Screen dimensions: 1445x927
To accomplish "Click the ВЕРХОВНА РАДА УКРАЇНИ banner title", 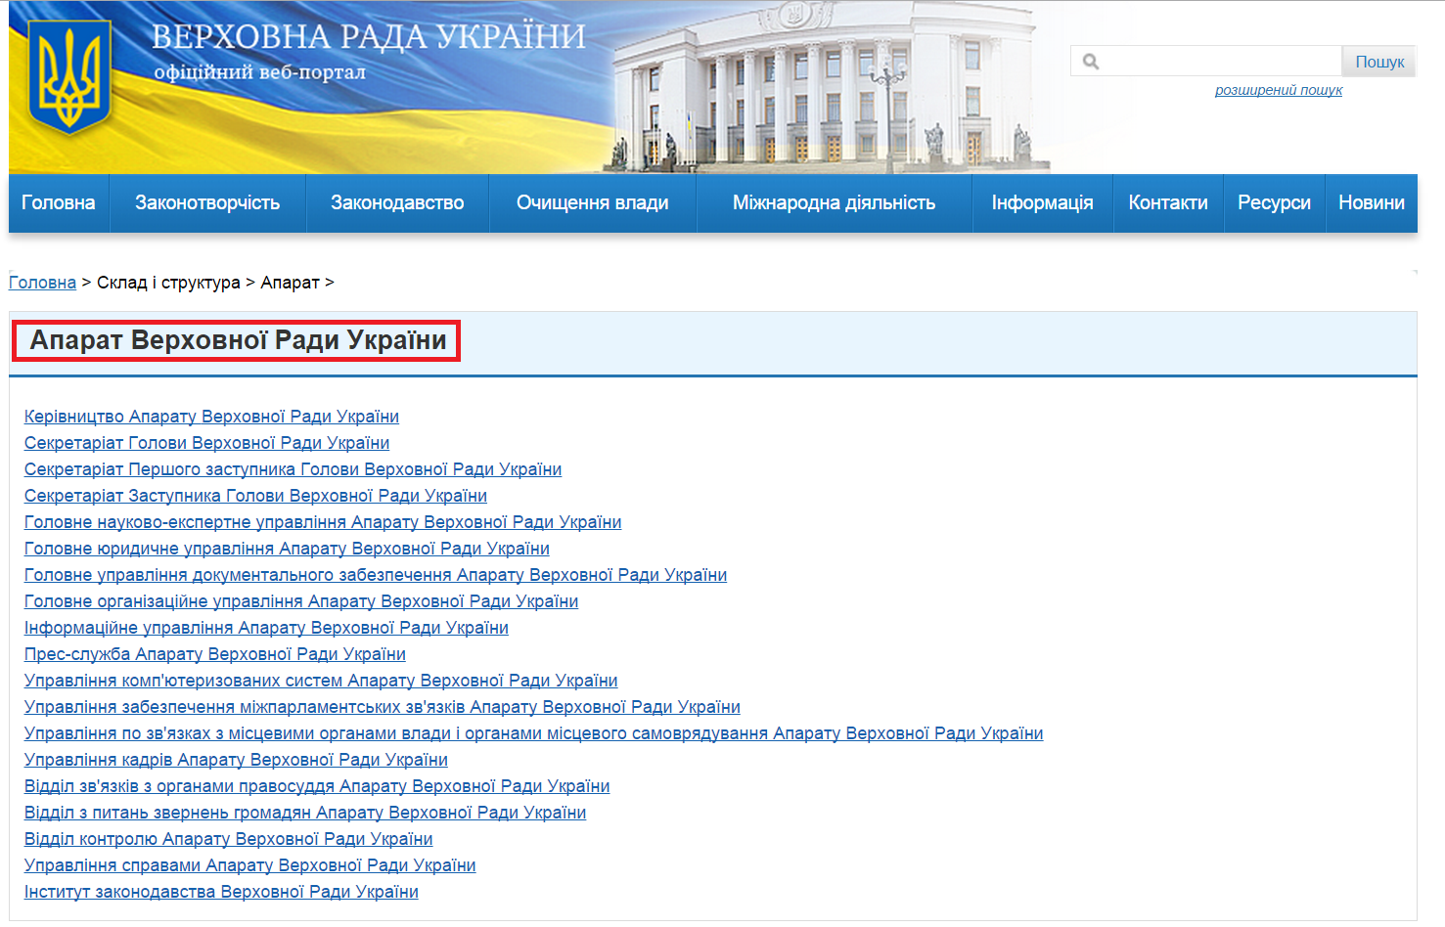I will [x=369, y=37].
